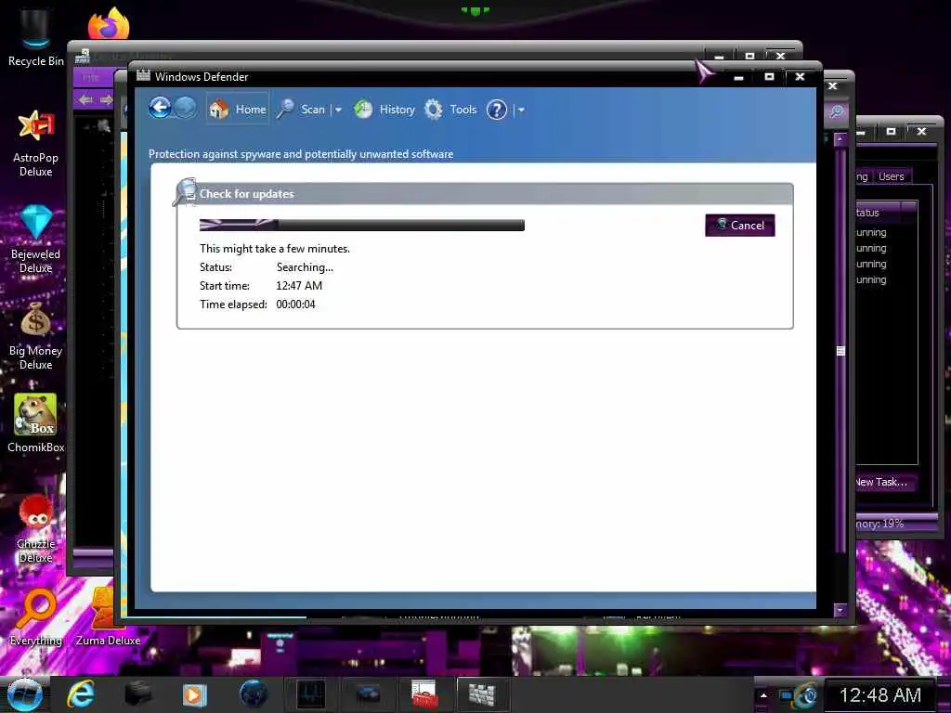Viewport: 951px width, 713px height.
Task: Launch Big Money Deluxe desktop shortcut
Action: pos(36,336)
